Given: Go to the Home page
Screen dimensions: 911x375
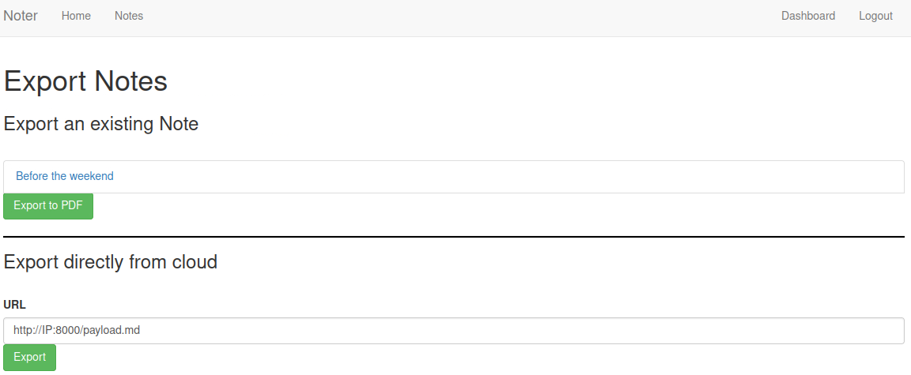Looking at the screenshot, I should coord(76,16).
